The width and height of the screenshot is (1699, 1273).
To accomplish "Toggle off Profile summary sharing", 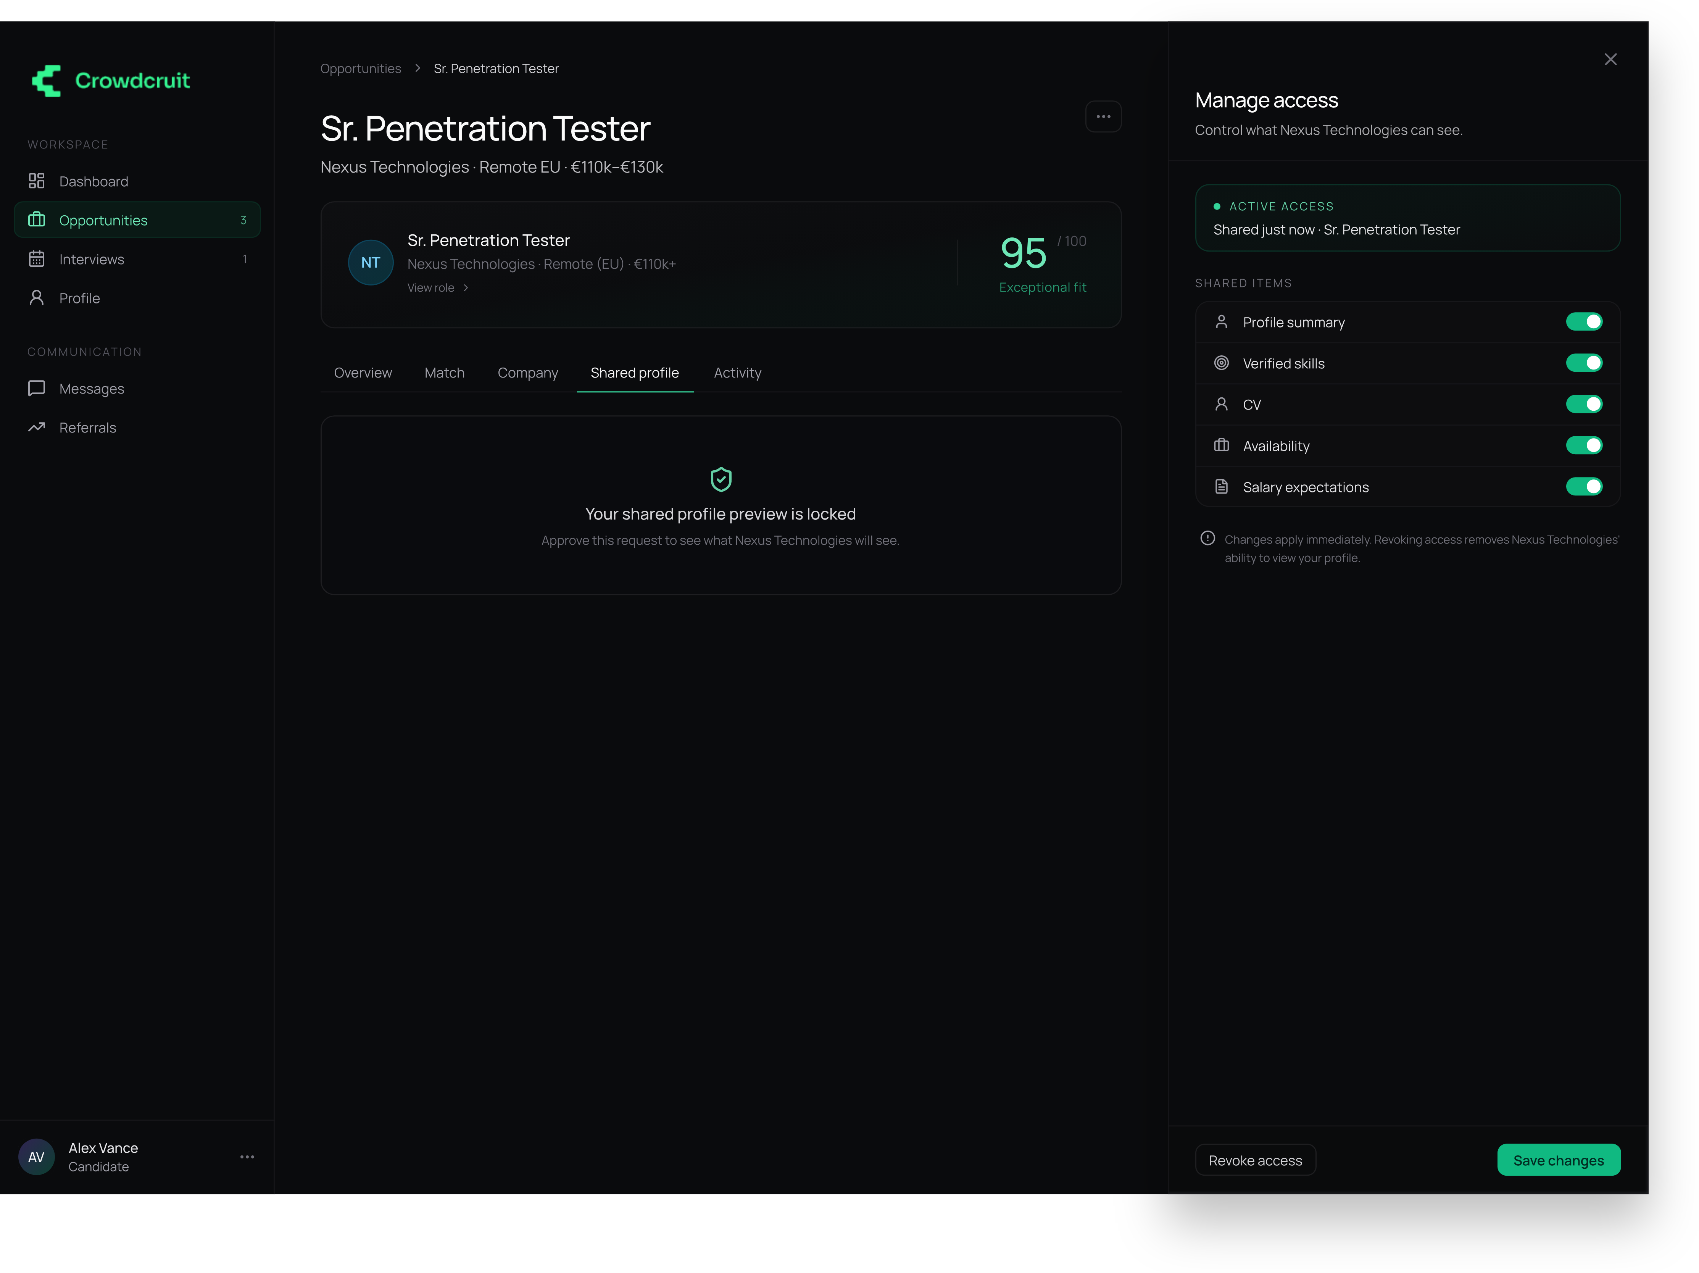I will coord(1584,322).
